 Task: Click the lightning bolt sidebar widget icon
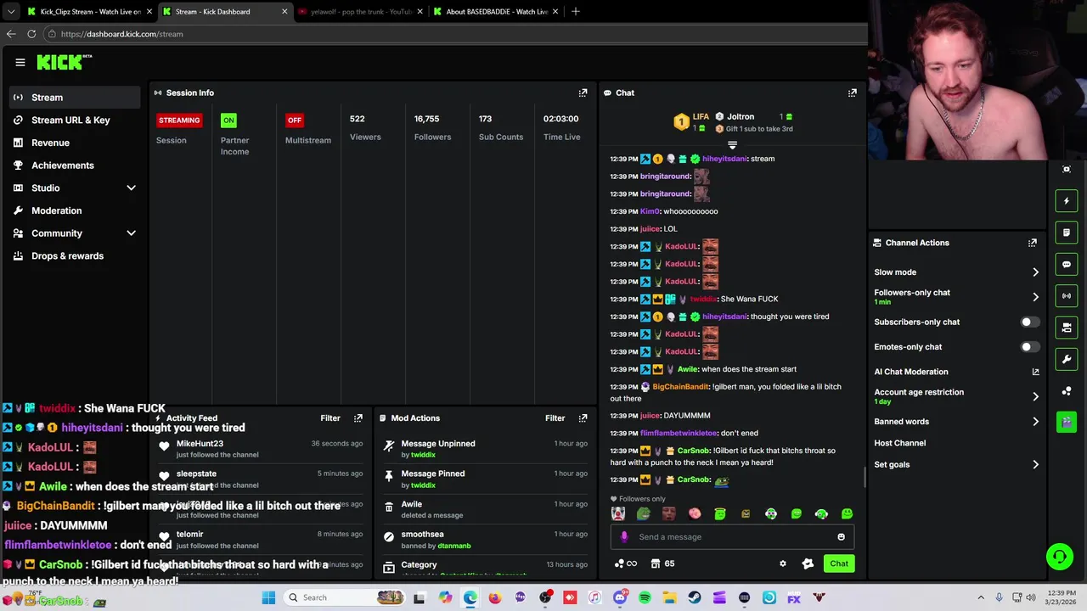coord(1067,201)
